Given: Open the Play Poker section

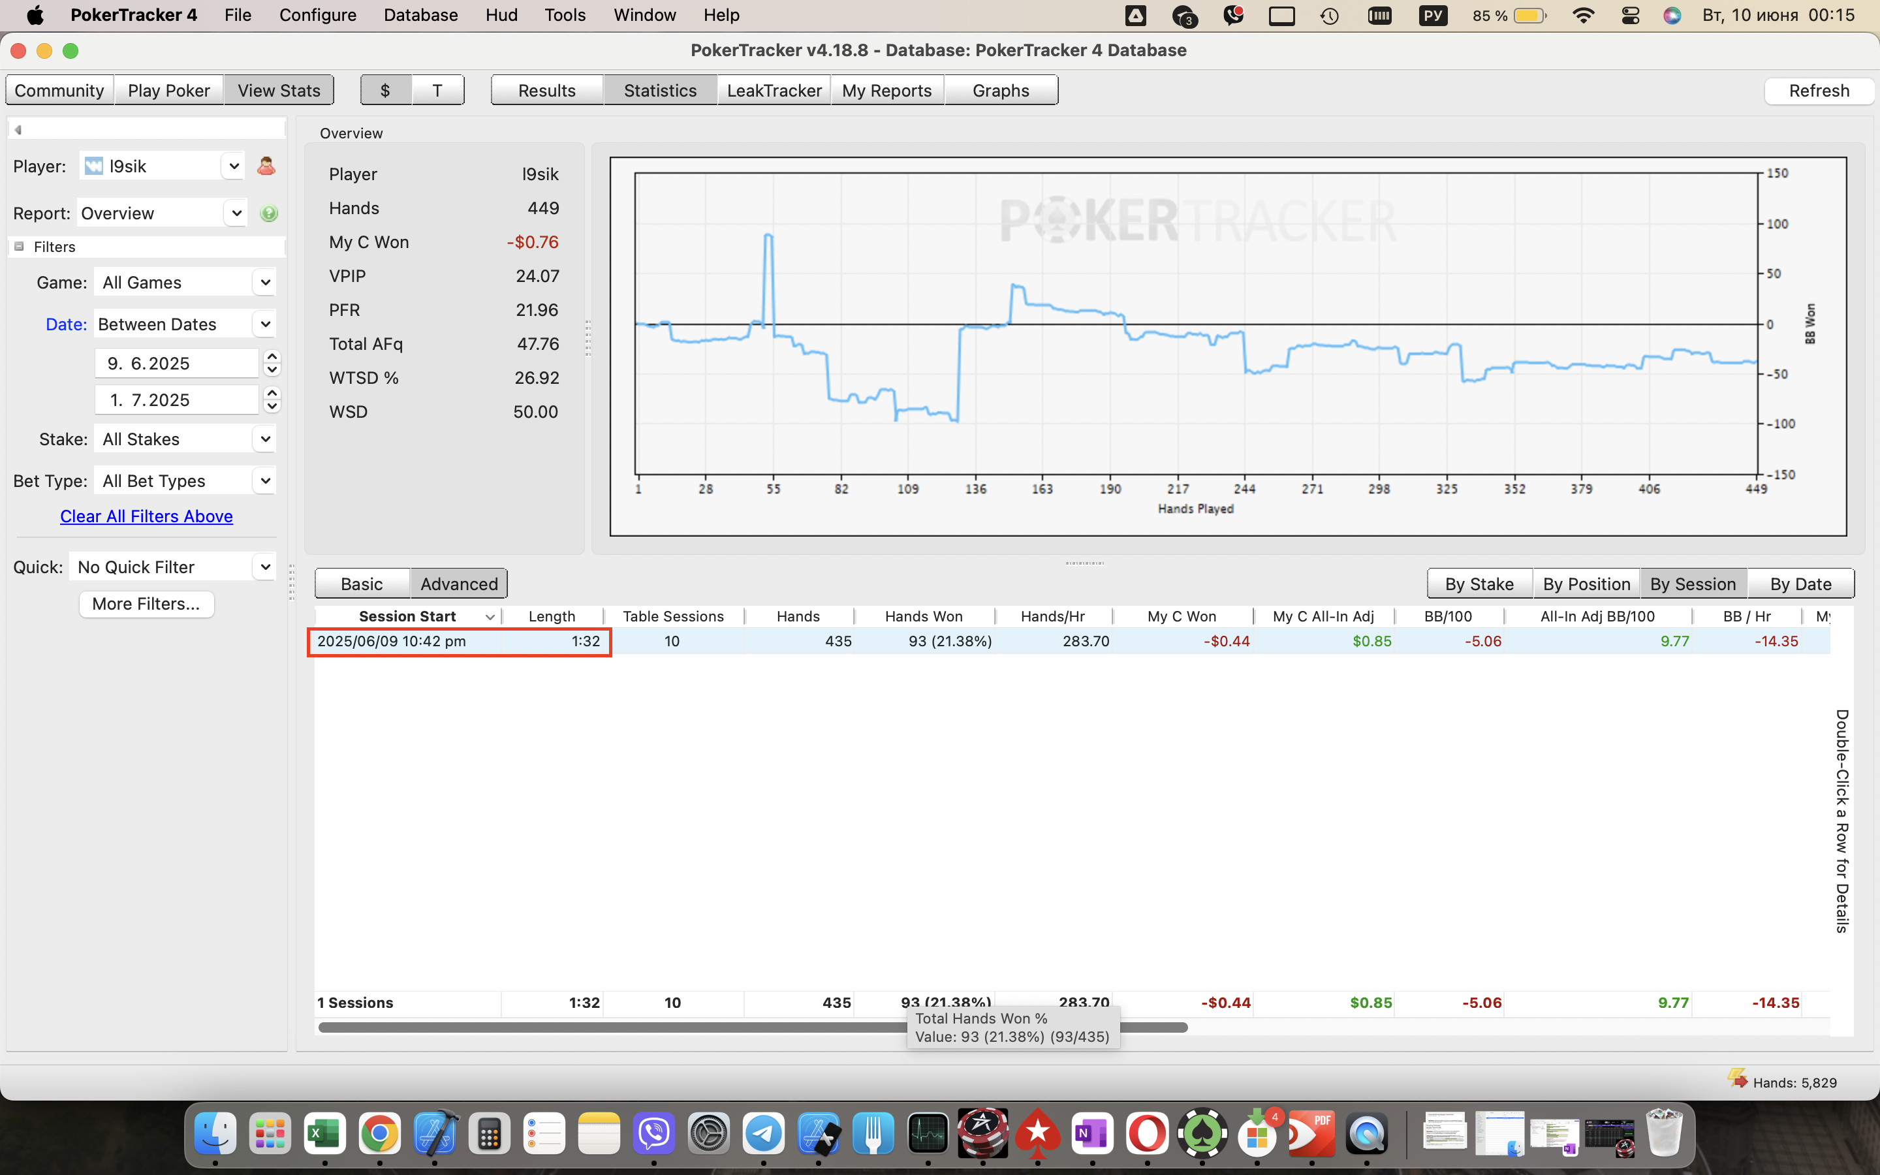Looking at the screenshot, I should tap(168, 90).
